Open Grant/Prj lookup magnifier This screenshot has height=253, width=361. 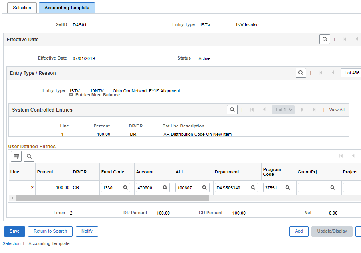point(333,187)
